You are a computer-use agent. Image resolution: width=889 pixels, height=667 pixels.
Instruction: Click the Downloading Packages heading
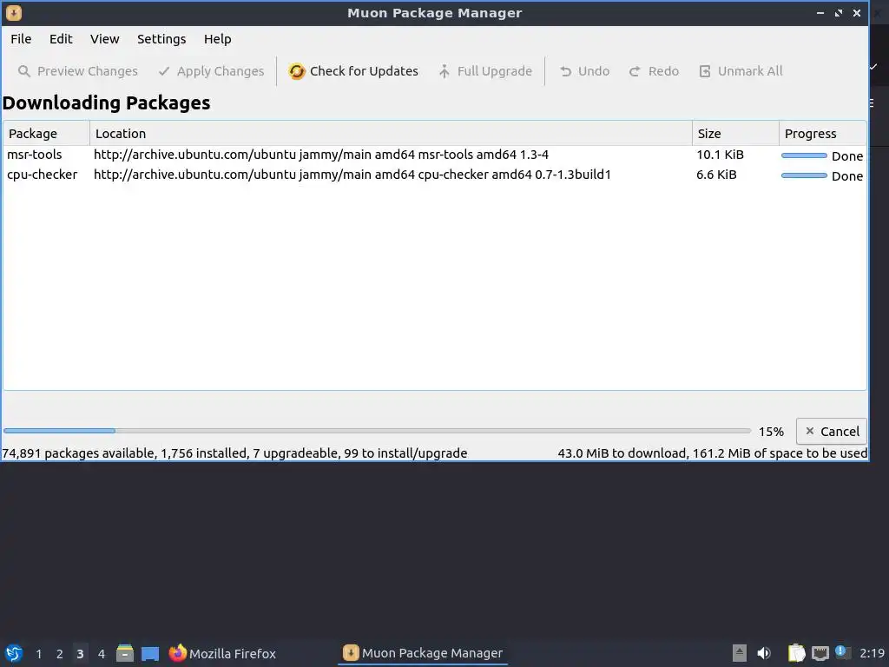pos(107,103)
